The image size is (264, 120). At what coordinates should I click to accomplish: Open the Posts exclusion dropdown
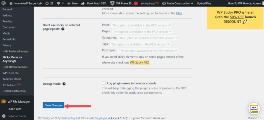(141, 25)
